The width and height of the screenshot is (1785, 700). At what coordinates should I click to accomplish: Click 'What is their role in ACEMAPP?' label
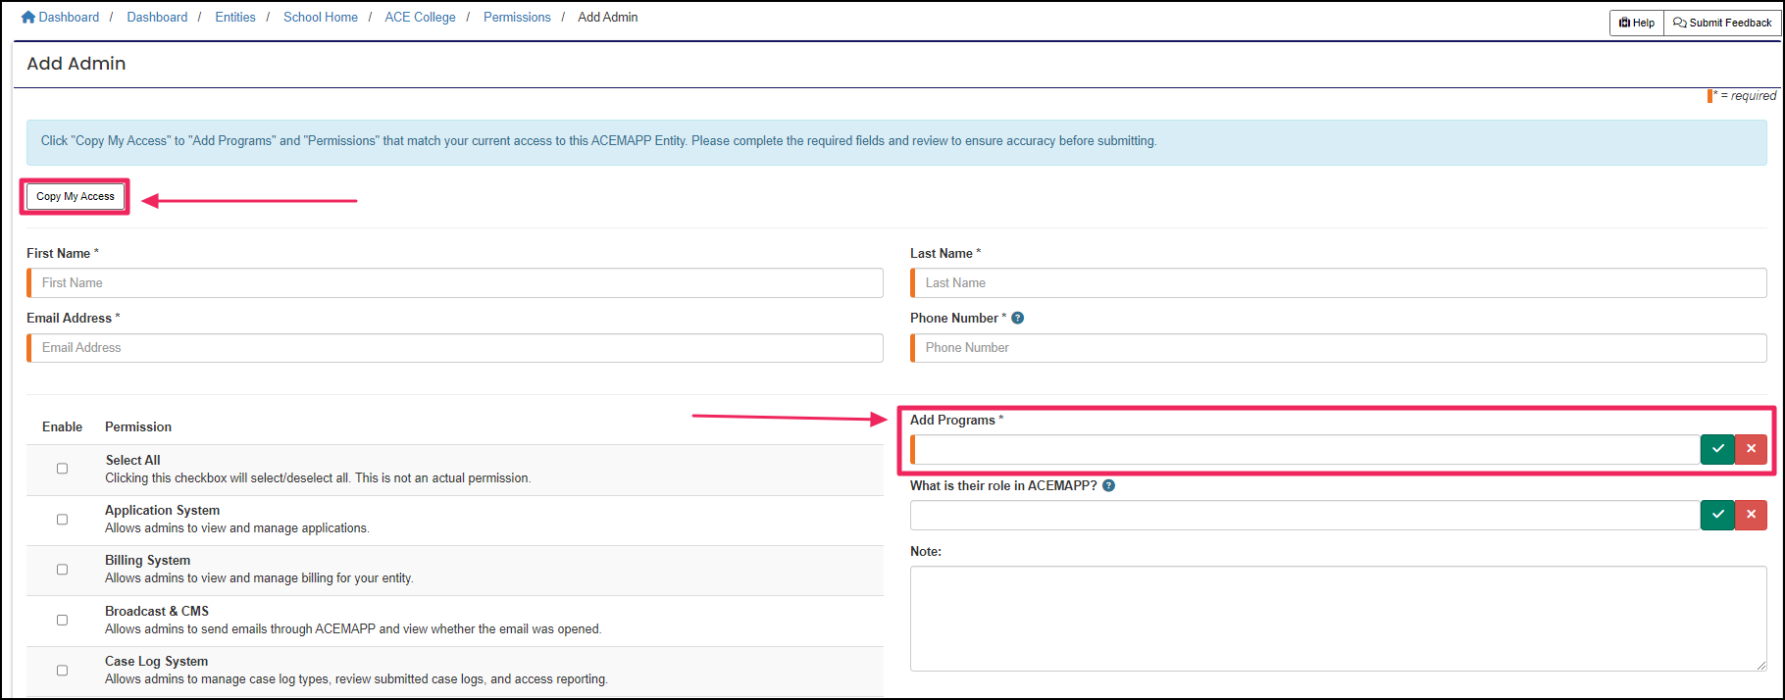(1003, 485)
